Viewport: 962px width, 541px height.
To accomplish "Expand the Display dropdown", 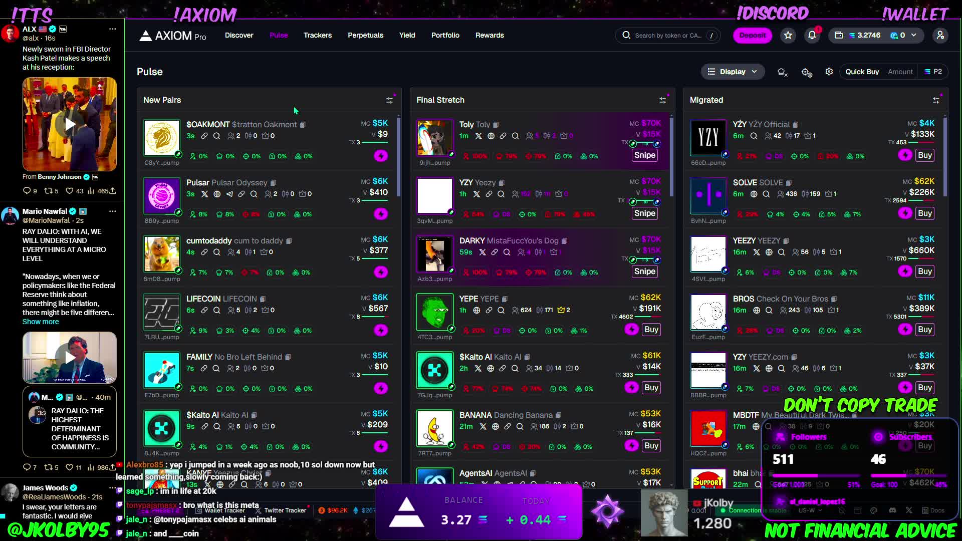I will (x=733, y=72).
